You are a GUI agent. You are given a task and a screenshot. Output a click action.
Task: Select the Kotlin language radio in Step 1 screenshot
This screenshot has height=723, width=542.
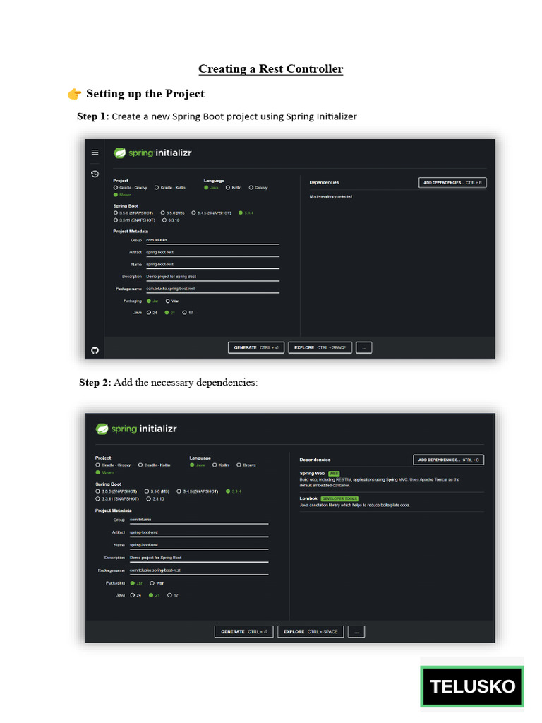[x=228, y=188]
